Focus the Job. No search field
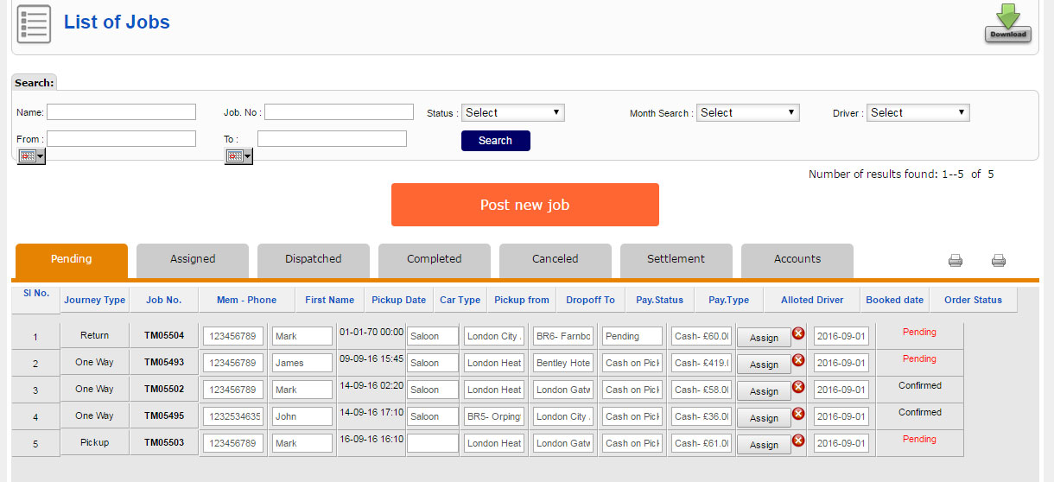Viewport: 1054px width, 482px height. [339, 111]
